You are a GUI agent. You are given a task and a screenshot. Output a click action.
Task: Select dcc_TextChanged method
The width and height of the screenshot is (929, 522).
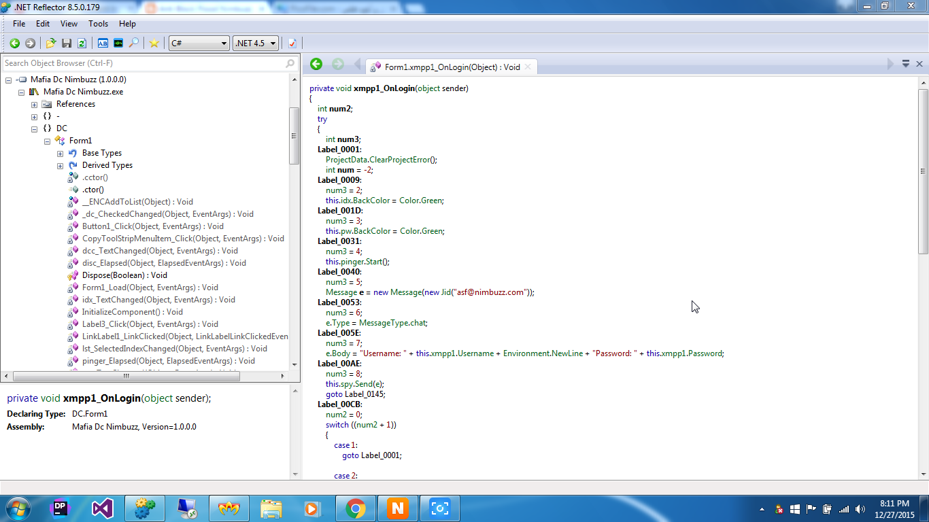[160, 251]
